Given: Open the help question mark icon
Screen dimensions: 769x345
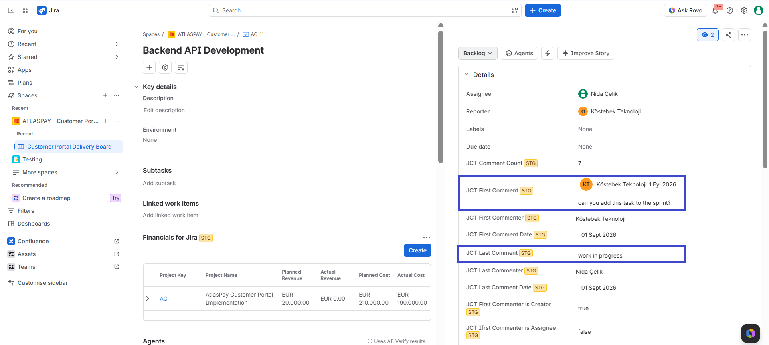Looking at the screenshot, I should tap(730, 10).
